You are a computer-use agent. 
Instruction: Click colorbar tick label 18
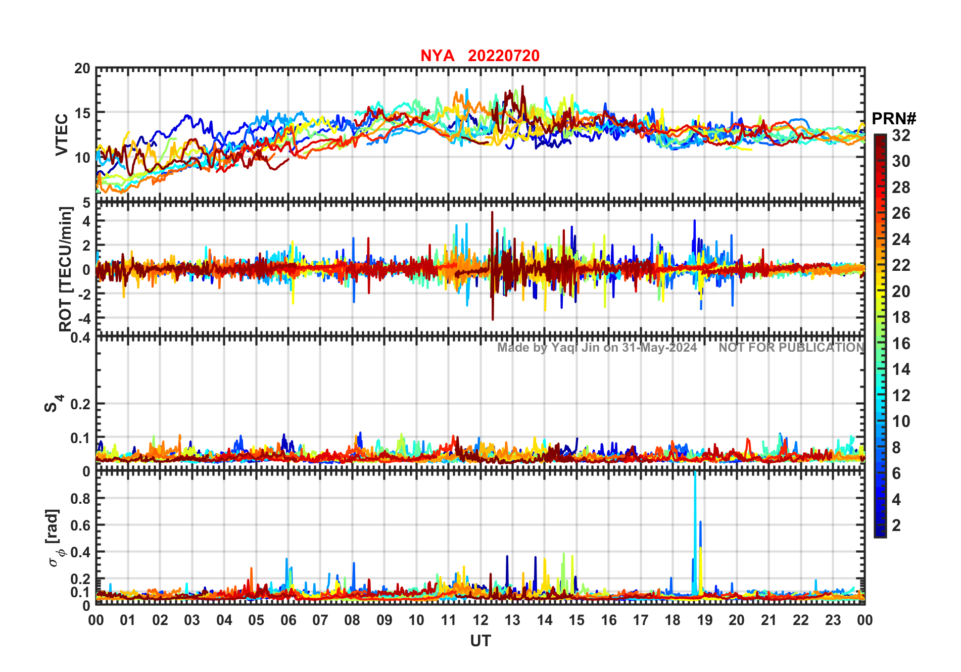[x=901, y=317]
